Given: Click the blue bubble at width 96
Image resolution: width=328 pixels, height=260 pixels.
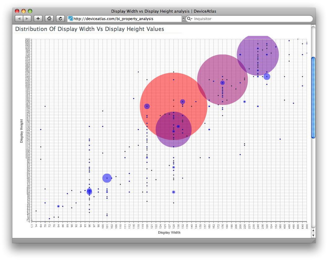Looking at the screenshot, I should (89, 191).
